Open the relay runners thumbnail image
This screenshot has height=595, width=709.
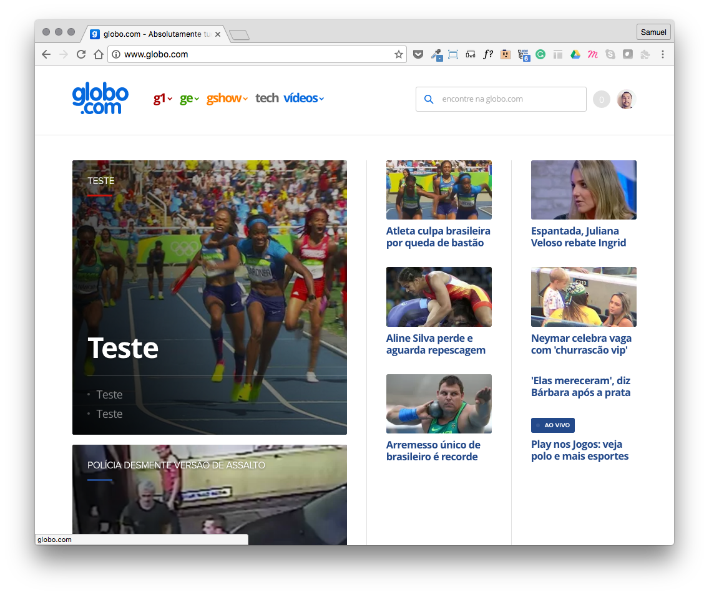(439, 190)
